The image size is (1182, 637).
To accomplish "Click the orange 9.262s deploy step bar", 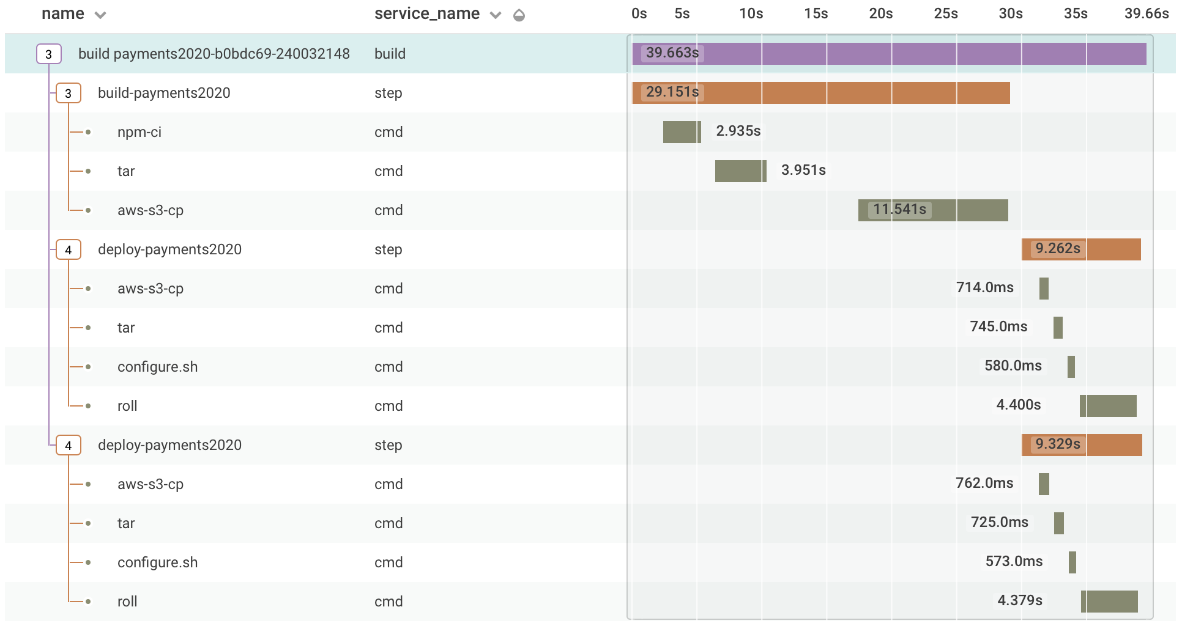I will point(1081,249).
